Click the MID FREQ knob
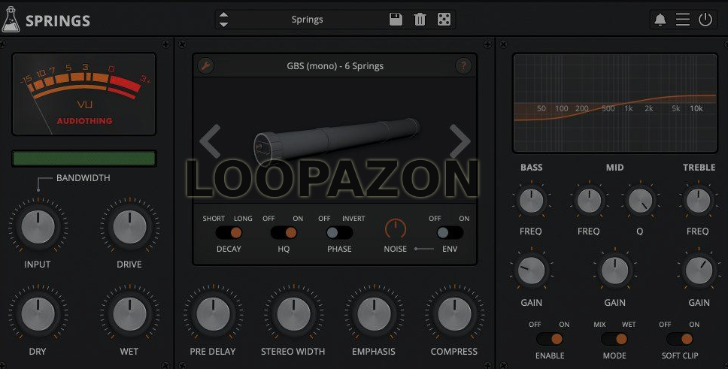This screenshot has width=728, height=369. pos(589,201)
